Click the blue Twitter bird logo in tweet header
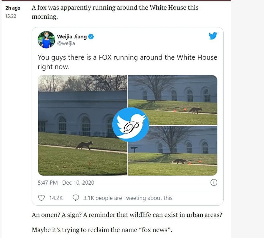 (x=213, y=36)
